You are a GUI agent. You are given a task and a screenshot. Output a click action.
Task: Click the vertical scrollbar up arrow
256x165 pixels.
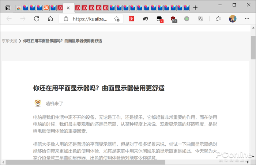253,28
